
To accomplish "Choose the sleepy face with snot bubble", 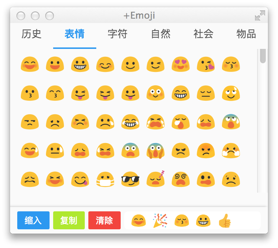I will (181, 122).
